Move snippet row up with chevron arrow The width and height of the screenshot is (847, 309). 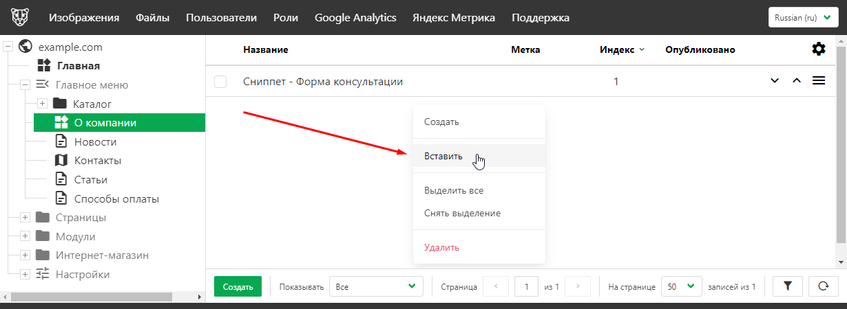797,81
